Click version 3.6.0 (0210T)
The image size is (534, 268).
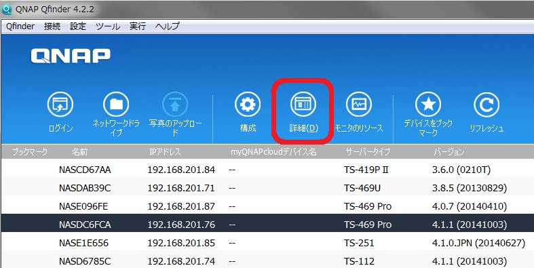click(x=461, y=170)
